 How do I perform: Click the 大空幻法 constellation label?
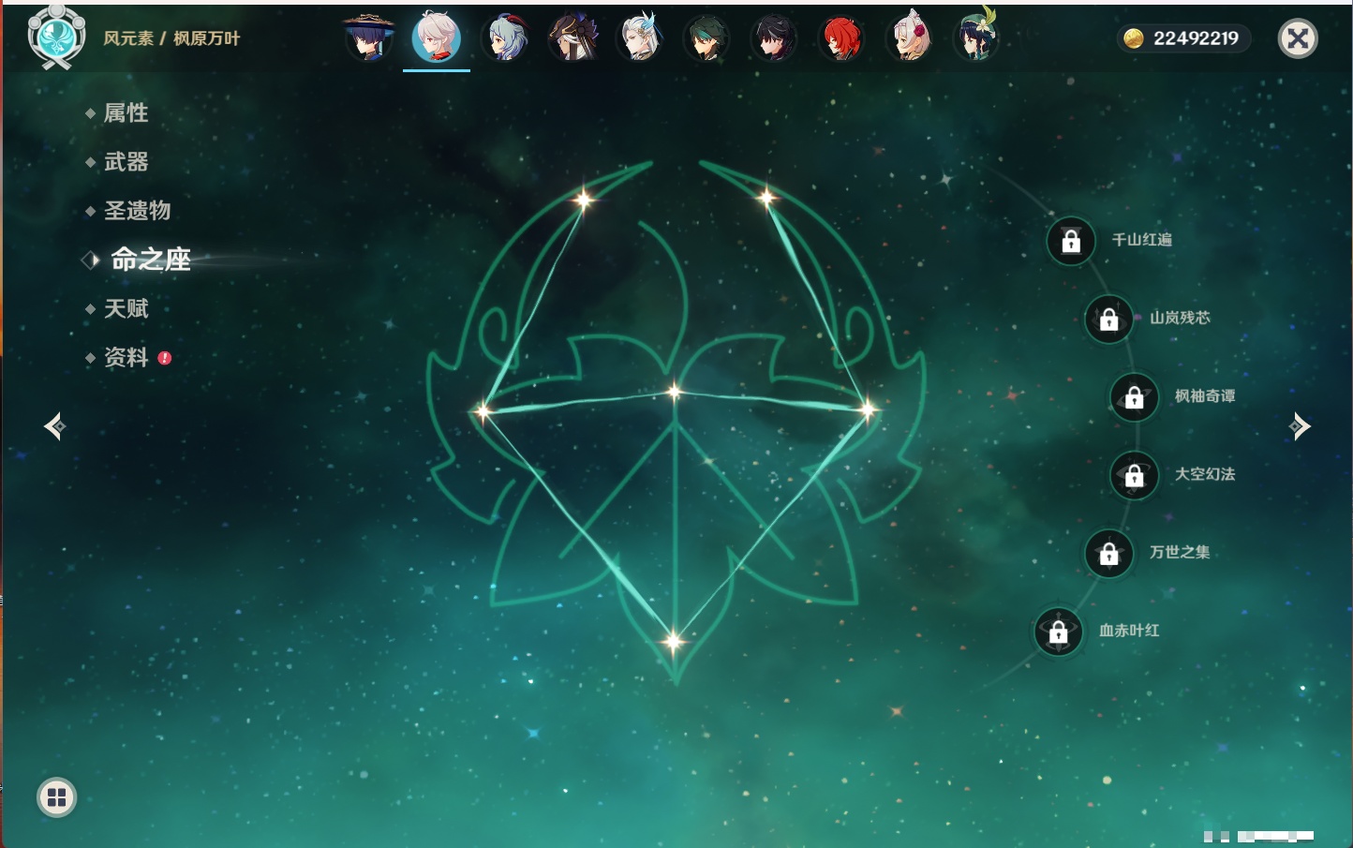click(1205, 474)
